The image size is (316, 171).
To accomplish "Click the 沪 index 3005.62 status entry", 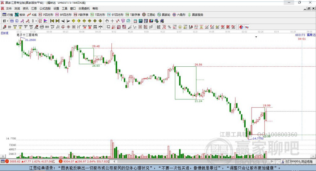I will [x=30, y=161].
